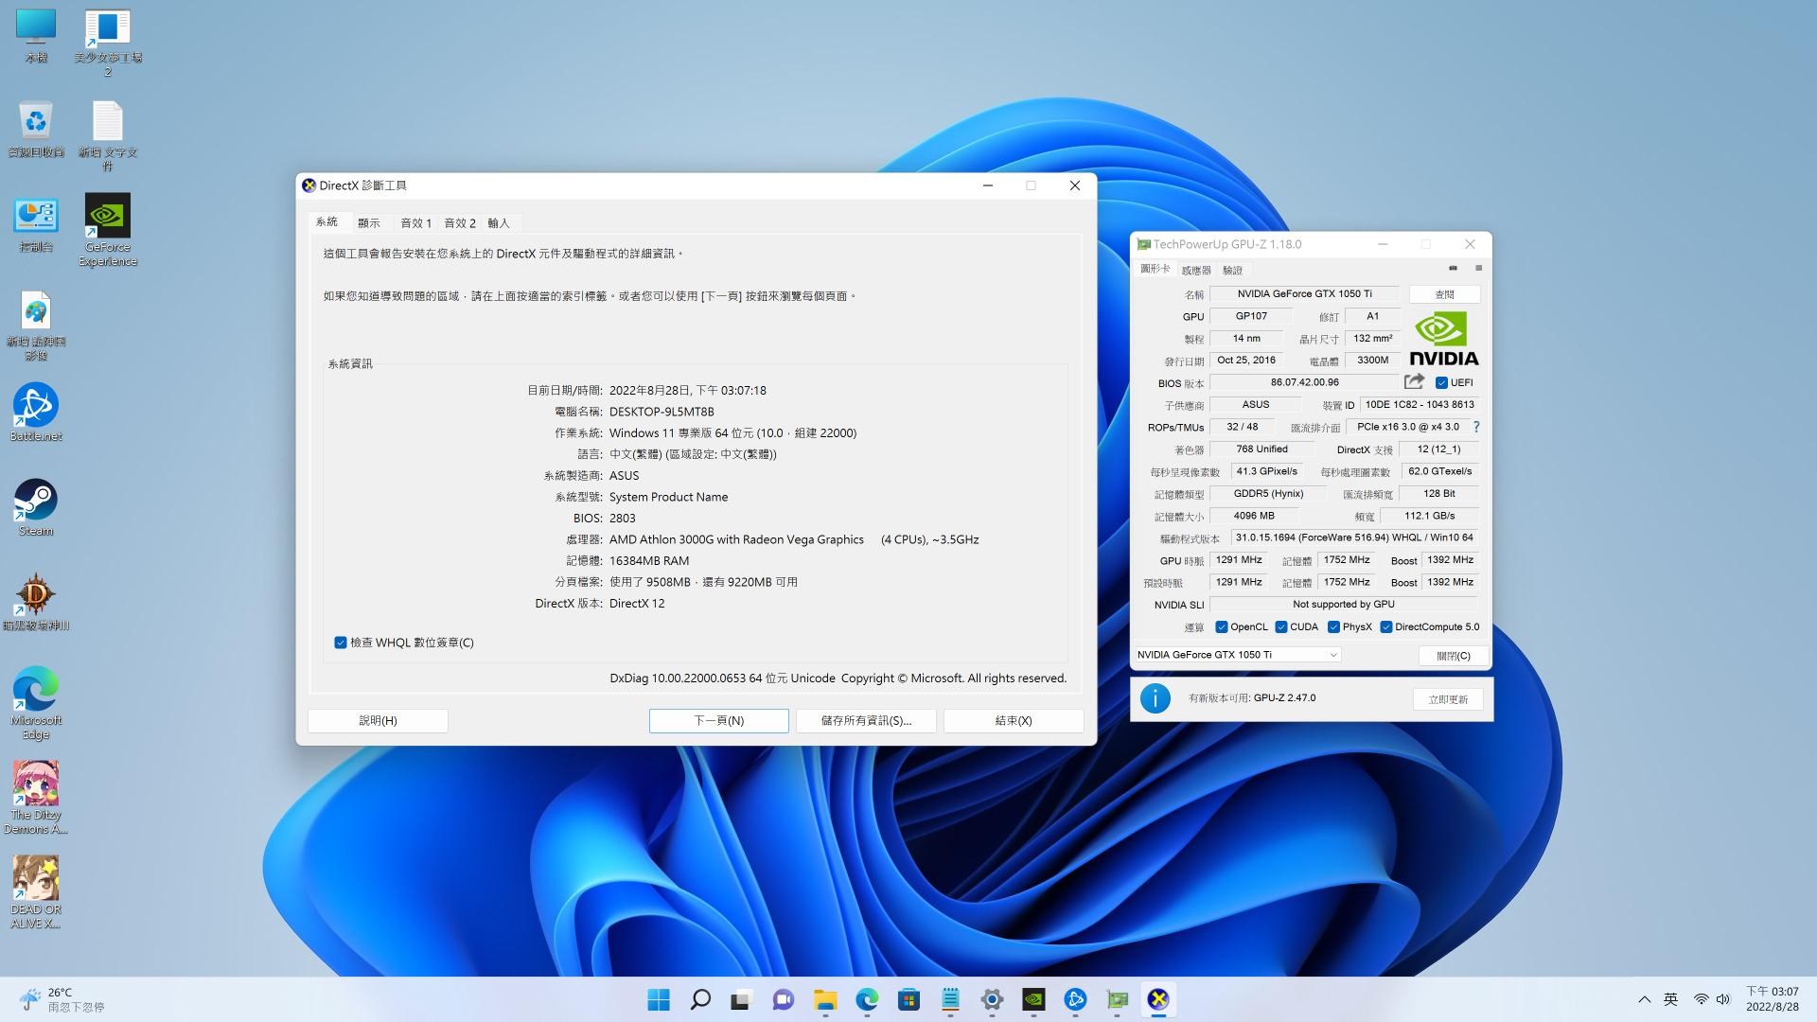Open volume control in system tray
The image size is (1817, 1022).
tap(1722, 999)
